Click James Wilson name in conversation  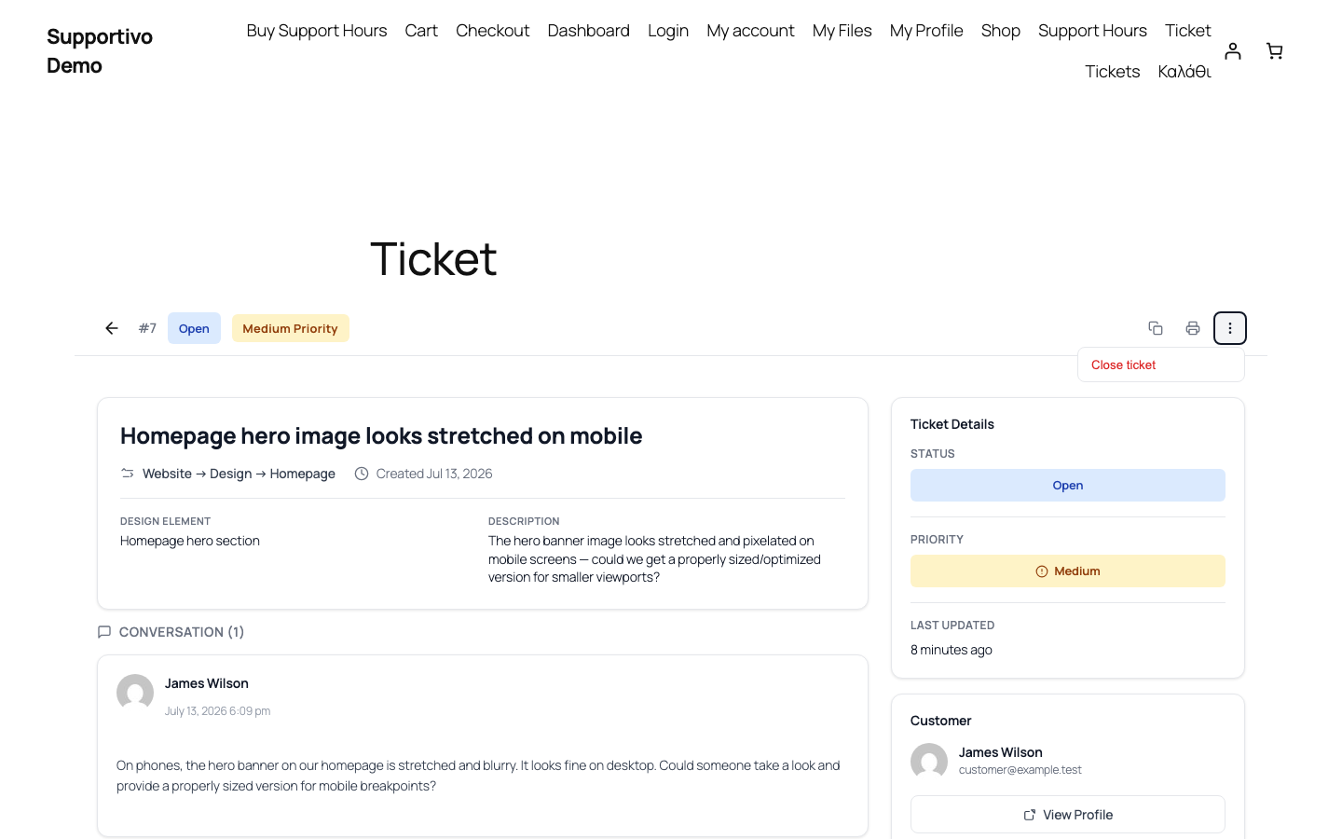point(207,683)
